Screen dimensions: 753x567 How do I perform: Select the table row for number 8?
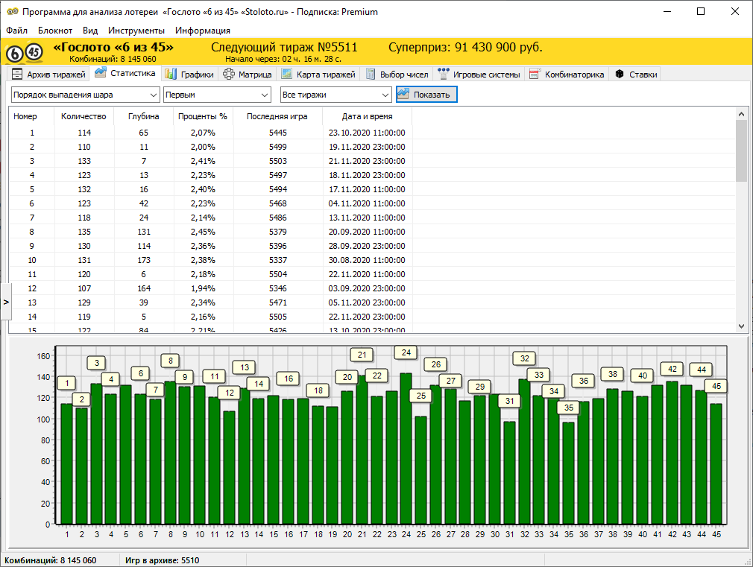209,232
